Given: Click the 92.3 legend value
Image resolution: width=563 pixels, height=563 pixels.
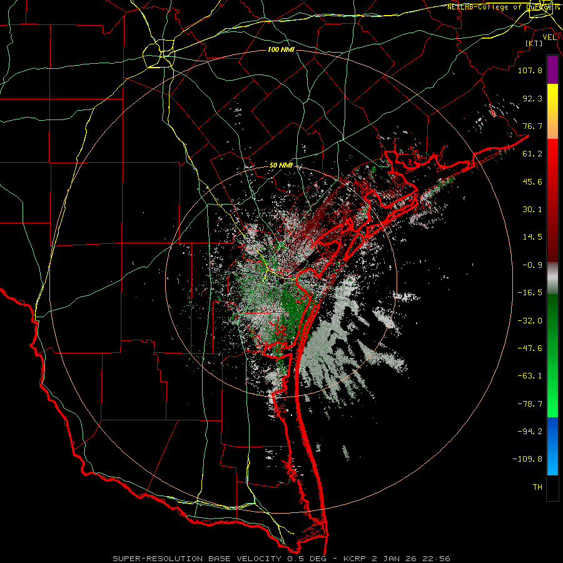Looking at the screenshot, I should (x=532, y=98).
